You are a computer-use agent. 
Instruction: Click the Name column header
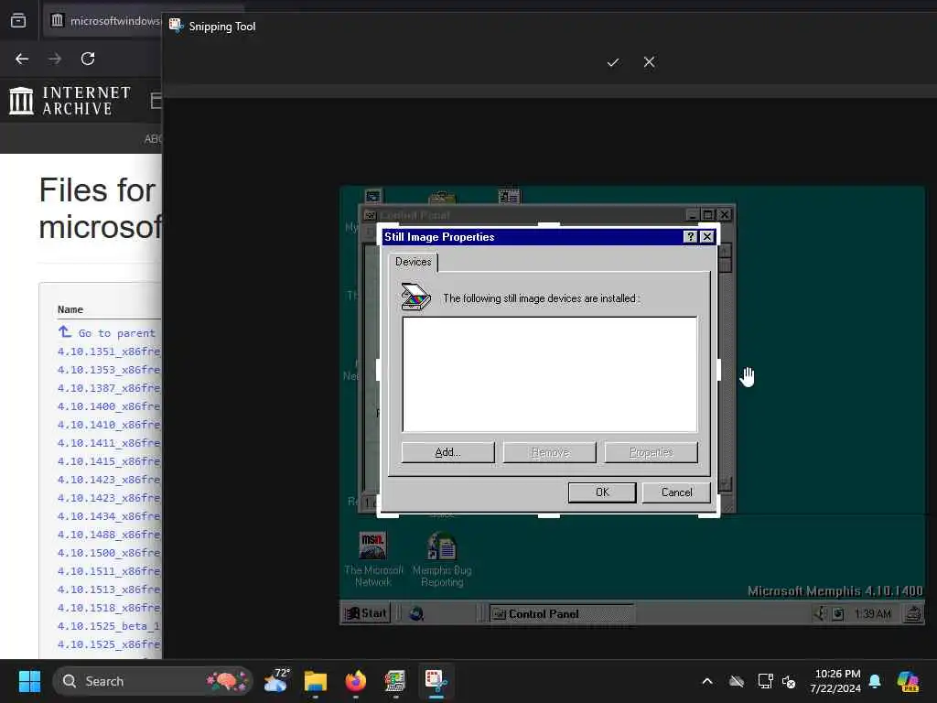[x=70, y=309]
